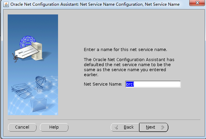The height and width of the screenshot is (139, 206).
Task: Focus the Net Service Name field
Action: pyautogui.click(x=153, y=84)
